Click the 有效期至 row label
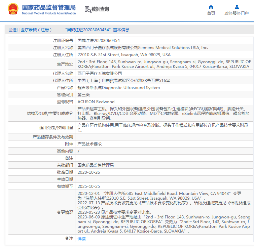This screenshot has width=254, height=247. (65, 186)
